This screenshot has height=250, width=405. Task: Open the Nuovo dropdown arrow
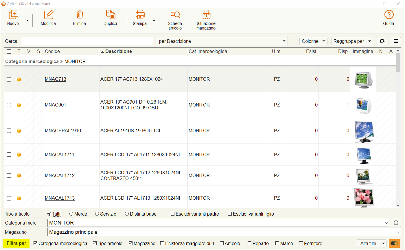(28, 21)
